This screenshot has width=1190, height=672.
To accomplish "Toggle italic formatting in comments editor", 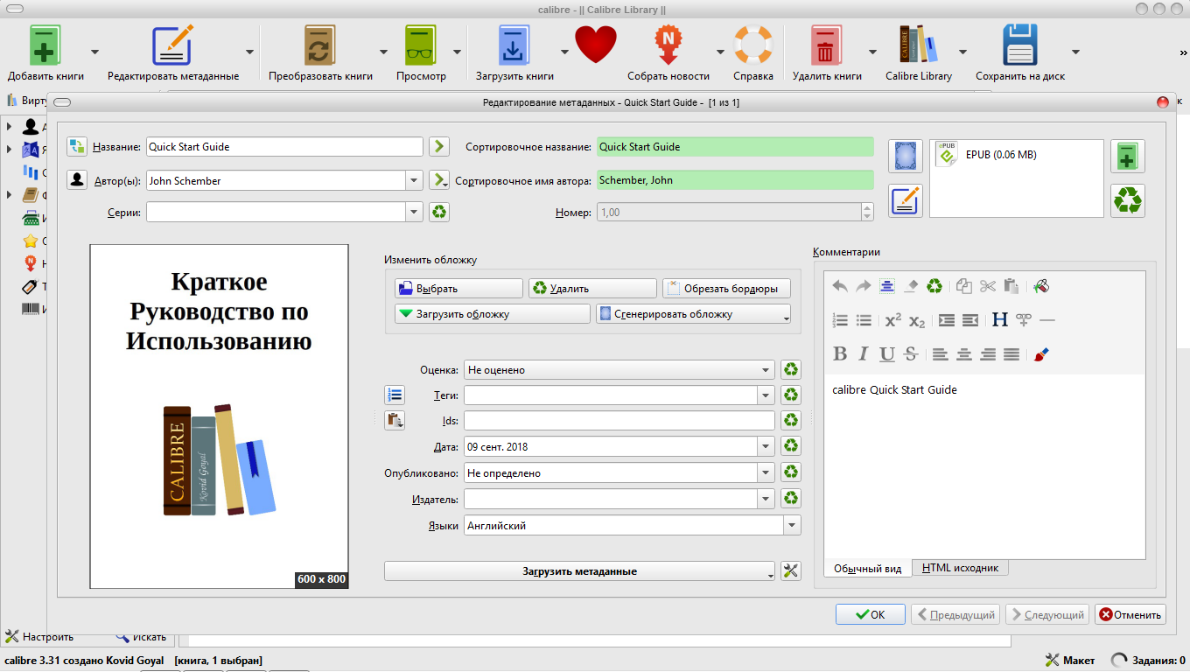I will click(x=864, y=354).
